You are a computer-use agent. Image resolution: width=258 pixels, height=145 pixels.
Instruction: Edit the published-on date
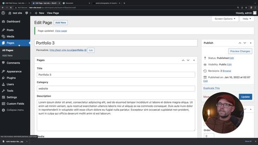(206, 81)
